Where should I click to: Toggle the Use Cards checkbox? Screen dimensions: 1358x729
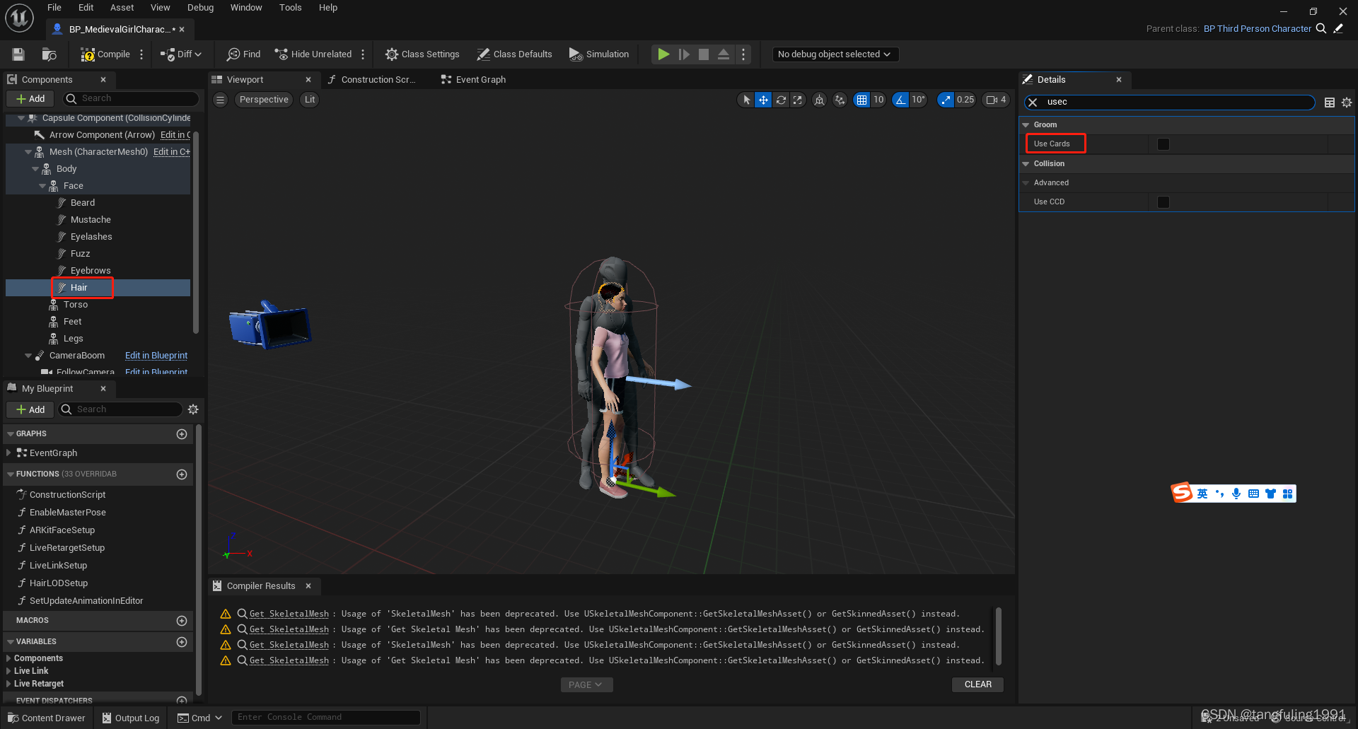click(x=1163, y=144)
